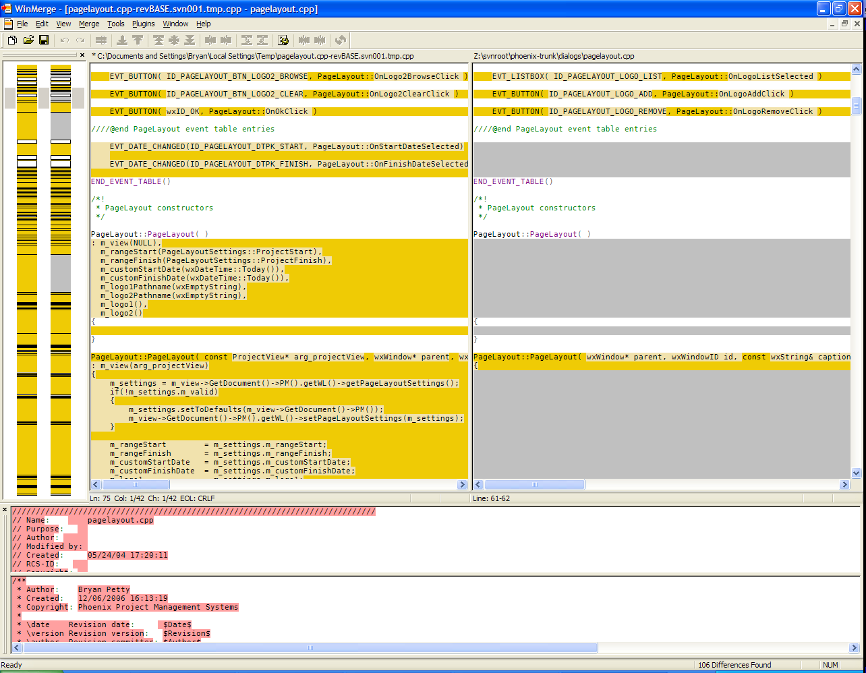The image size is (866, 673).
Task: Click the left file bar in location pane
Action: 27,280
